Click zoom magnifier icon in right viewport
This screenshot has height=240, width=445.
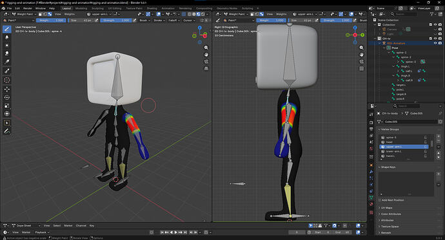coord(362,48)
